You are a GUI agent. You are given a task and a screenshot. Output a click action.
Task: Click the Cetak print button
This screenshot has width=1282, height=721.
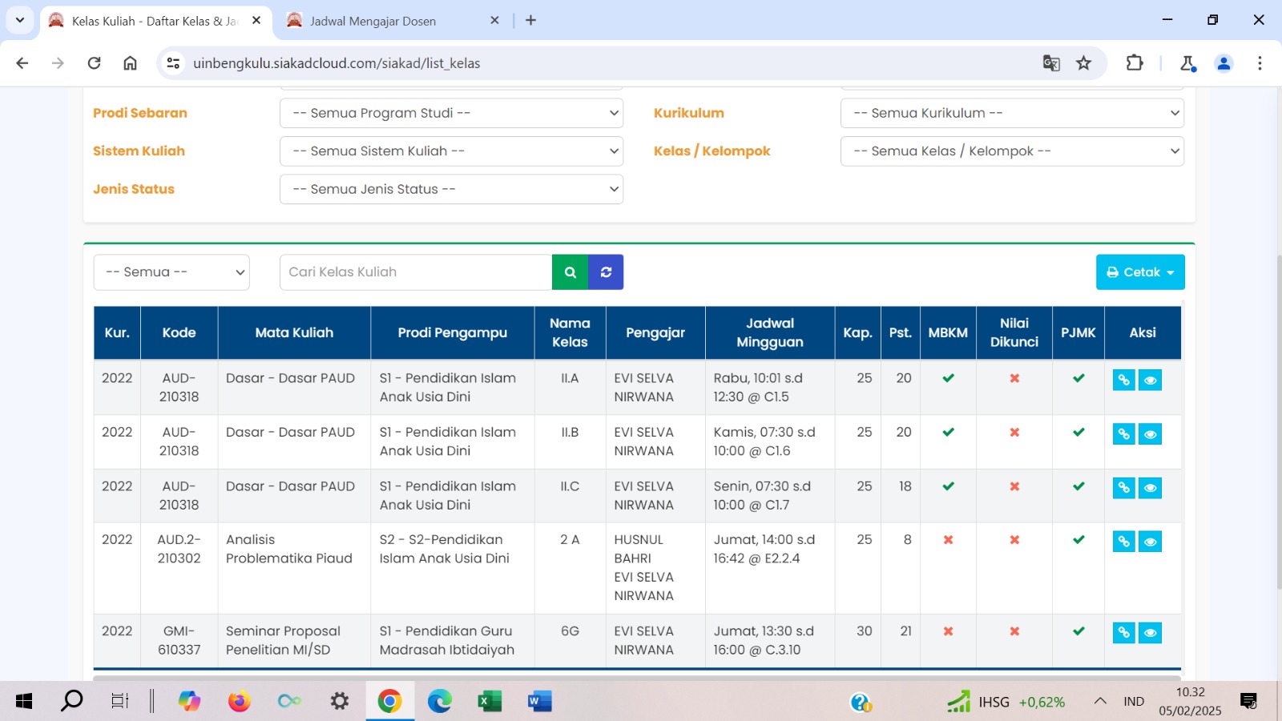(1139, 272)
